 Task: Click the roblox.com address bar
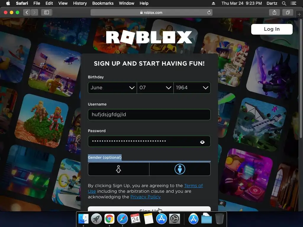coord(151,12)
